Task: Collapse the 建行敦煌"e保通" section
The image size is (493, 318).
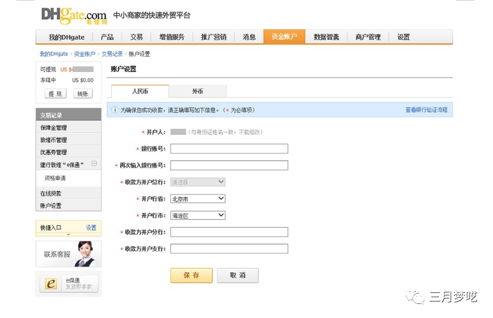Action: pyautogui.click(x=94, y=164)
